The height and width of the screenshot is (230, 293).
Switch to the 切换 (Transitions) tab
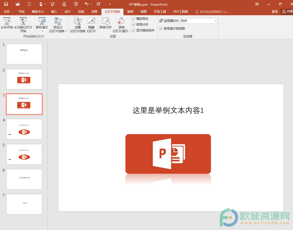point(81,12)
